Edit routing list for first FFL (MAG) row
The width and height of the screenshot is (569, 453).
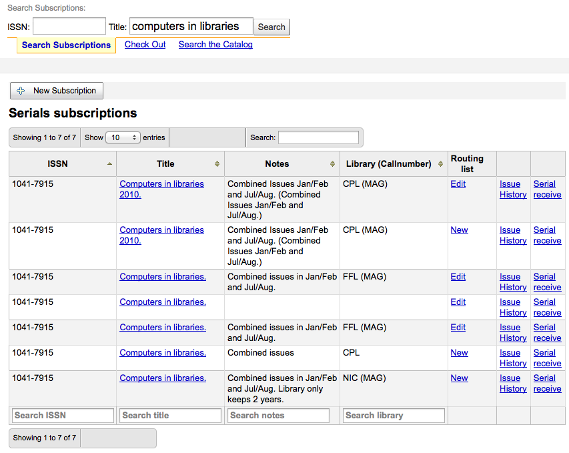(x=458, y=277)
